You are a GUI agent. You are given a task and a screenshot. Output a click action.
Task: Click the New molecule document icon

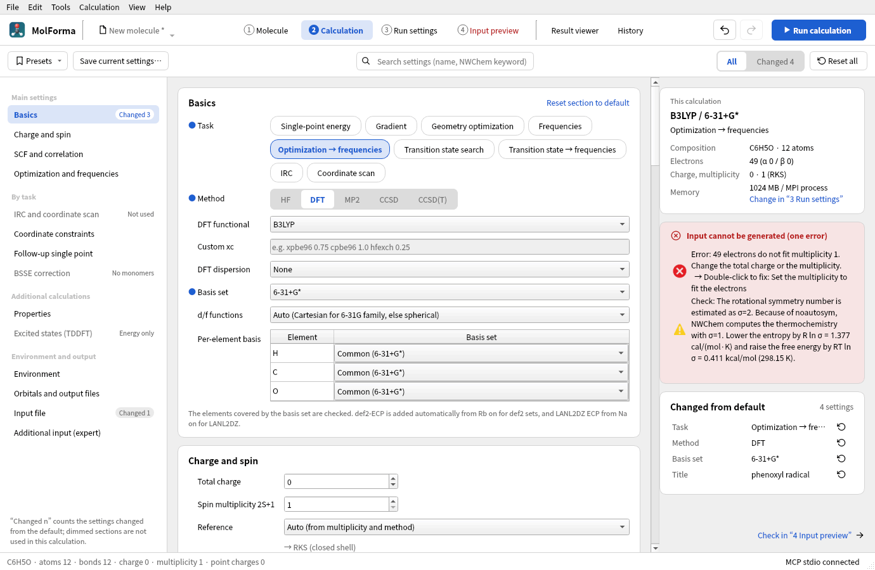[x=103, y=30]
